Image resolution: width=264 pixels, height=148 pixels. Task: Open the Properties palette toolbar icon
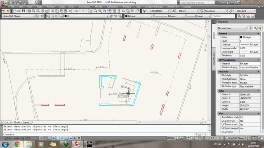tap(110, 11)
